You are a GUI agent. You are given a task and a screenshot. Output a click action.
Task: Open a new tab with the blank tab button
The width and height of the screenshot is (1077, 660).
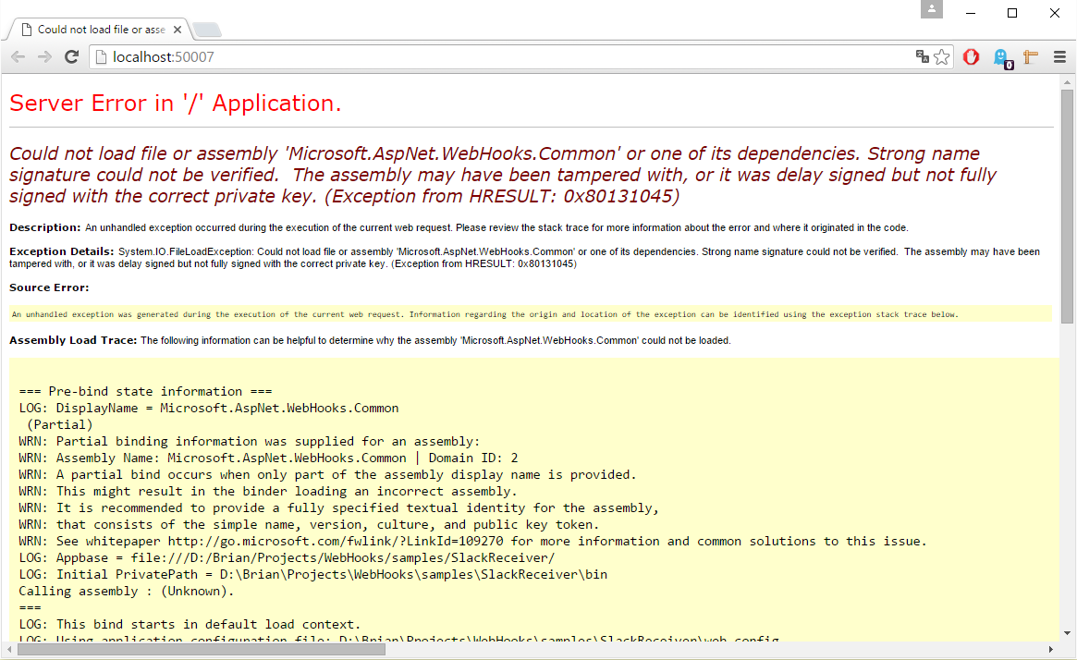click(x=207, y=30)
